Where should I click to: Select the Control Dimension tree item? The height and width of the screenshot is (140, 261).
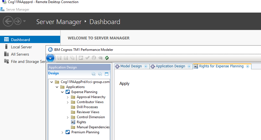(91, 117)
